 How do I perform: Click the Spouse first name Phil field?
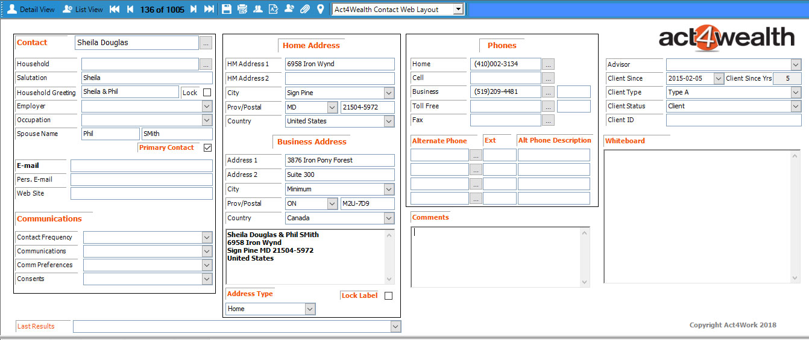(110, 134)
